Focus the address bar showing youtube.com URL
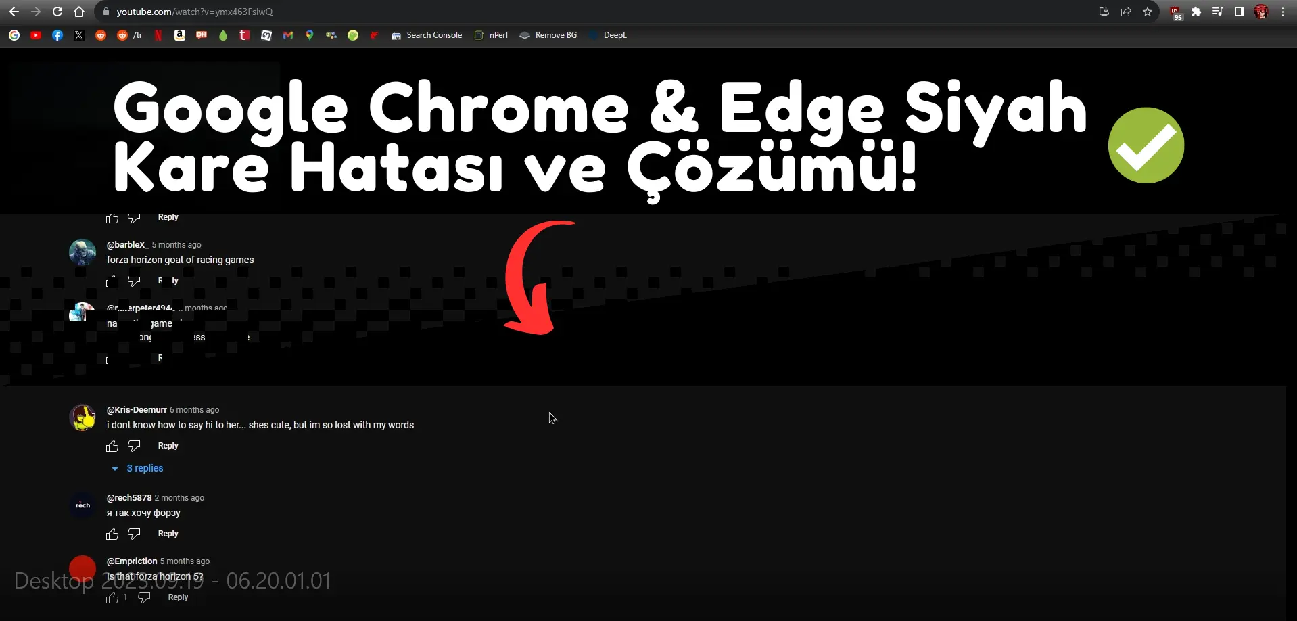 tap(595, 11)
